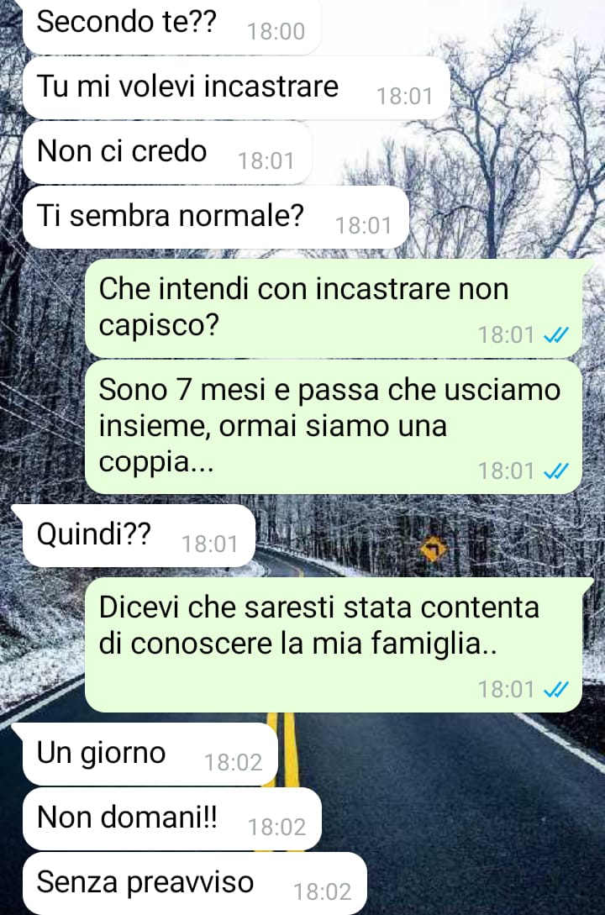
Task: Click blue double-check on 'coppia...' message
Action: point(555,471)
